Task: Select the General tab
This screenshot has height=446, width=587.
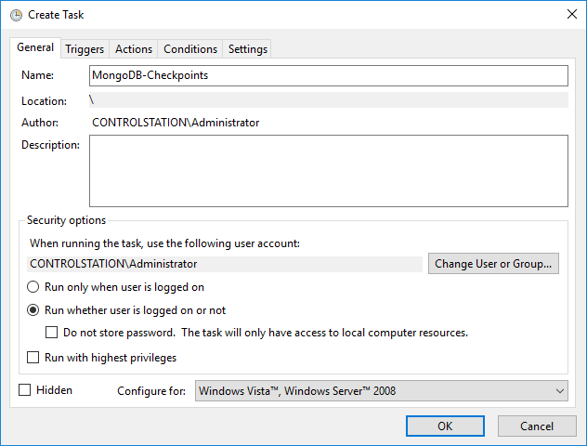Action: click(x=35, y=47)
